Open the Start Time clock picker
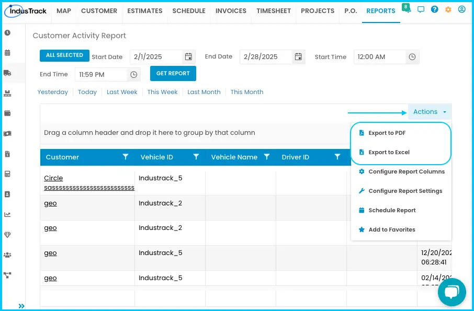 pyautogui.click(x=412, y=57)
